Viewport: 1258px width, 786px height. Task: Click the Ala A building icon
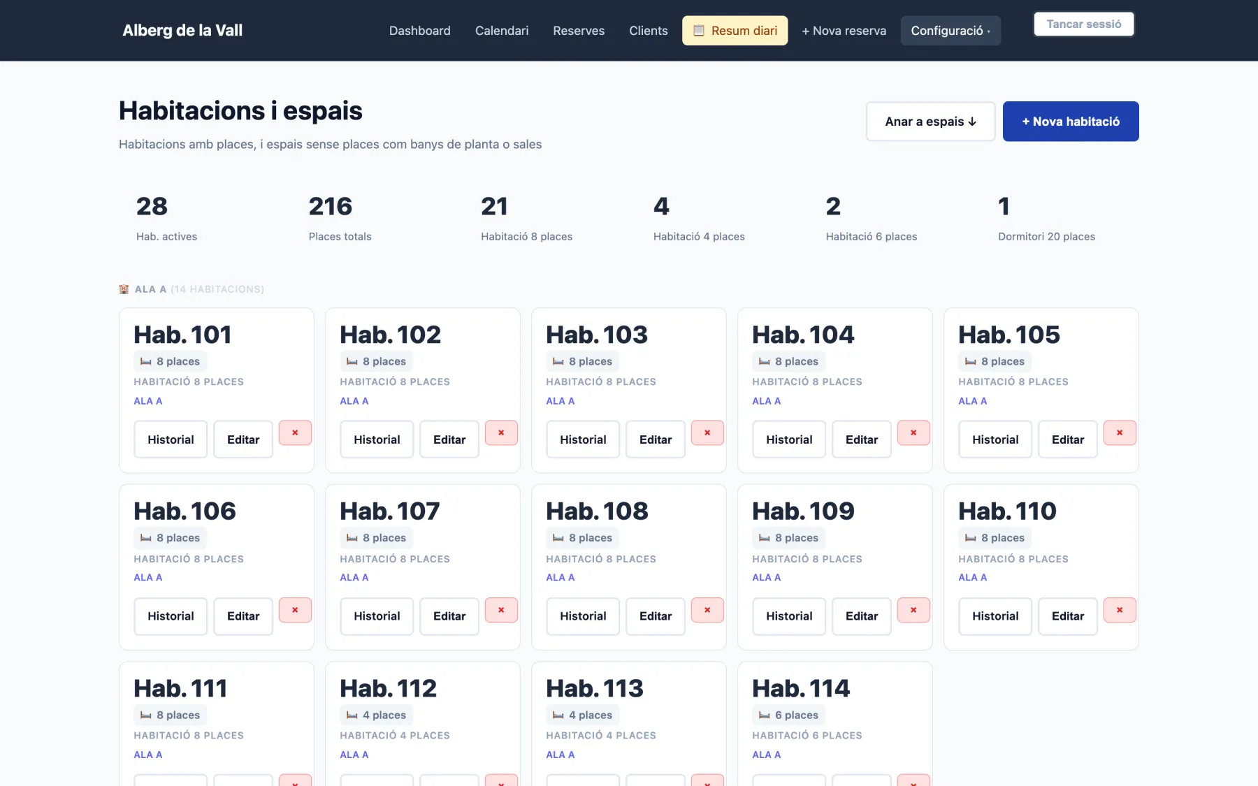(x=124, y=289)
